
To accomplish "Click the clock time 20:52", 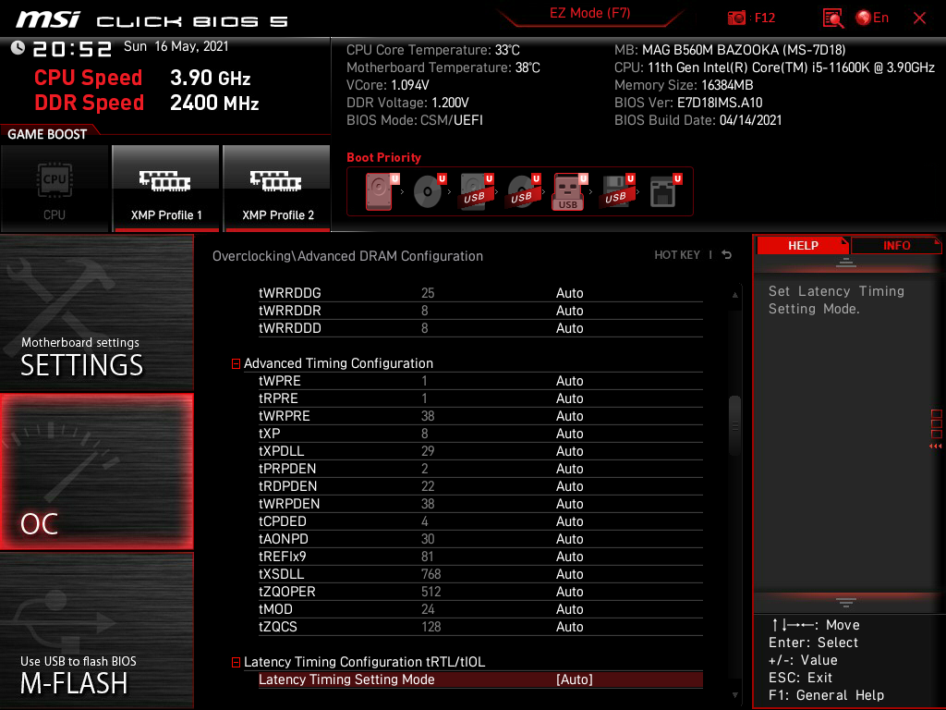I will point(72,49).
